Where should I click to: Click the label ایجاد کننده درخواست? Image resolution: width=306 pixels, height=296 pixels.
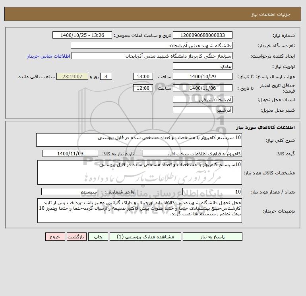tap(273, 56)
